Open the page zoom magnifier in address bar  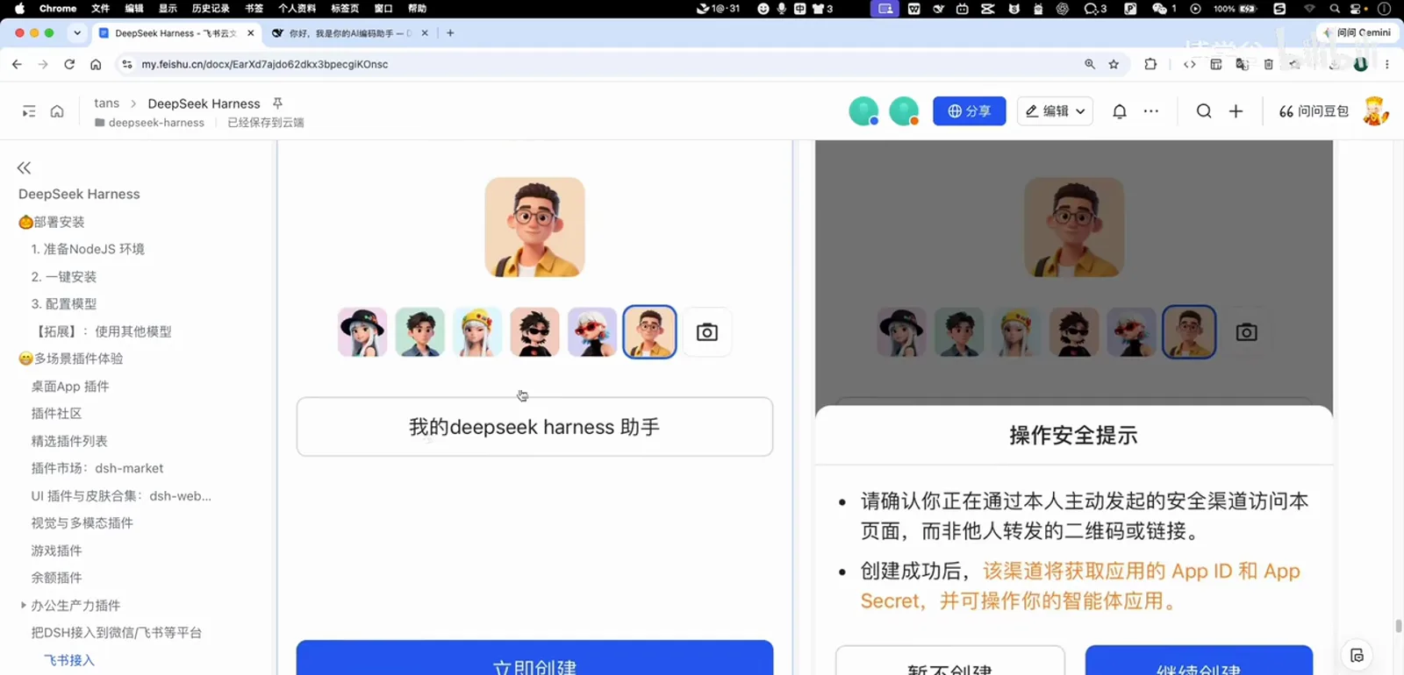1090,64
